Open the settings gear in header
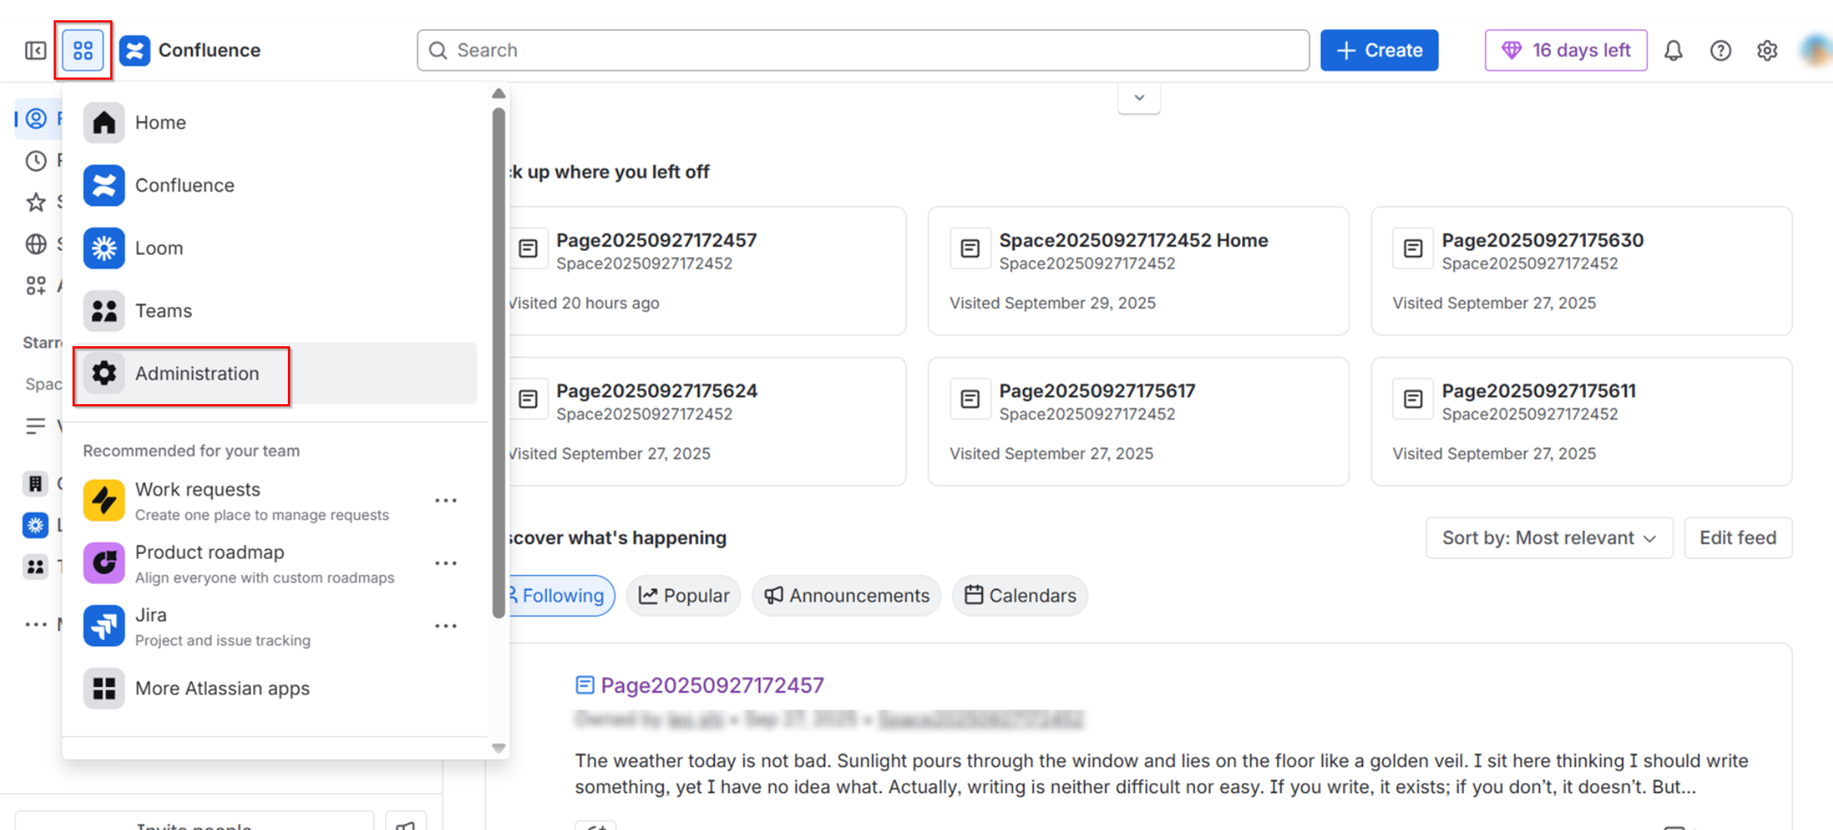 (x=1767, y=50)
